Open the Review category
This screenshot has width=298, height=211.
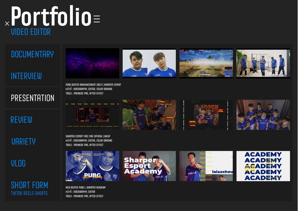[x=21, y=120]
